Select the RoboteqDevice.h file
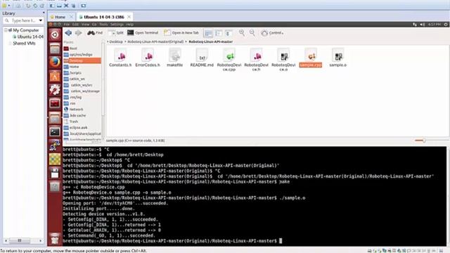The height and width of the screenshot is (253, 450). point(256,60)
